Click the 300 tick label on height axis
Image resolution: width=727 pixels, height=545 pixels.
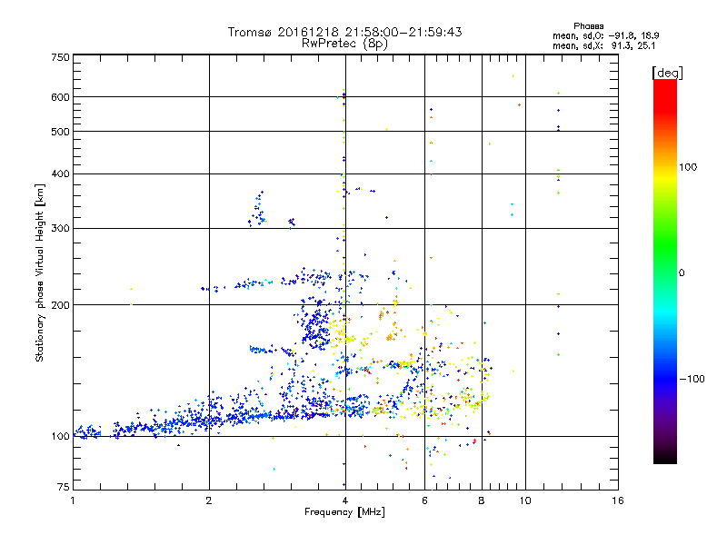pyautogui.click(x=60, y=228)
